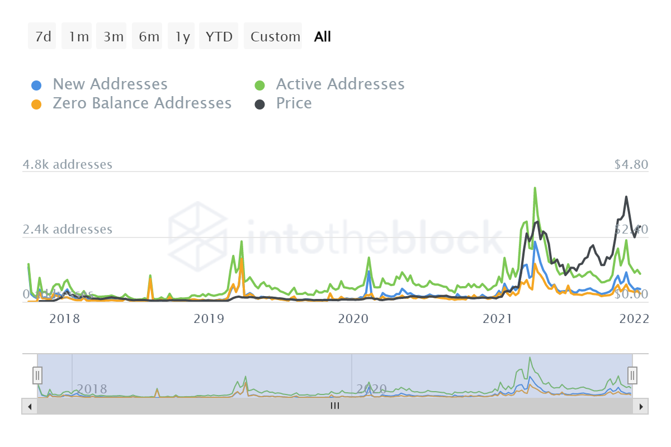671x447 pixels.
Task: Open the Custom date range option
Action: [x=273, y=37]
